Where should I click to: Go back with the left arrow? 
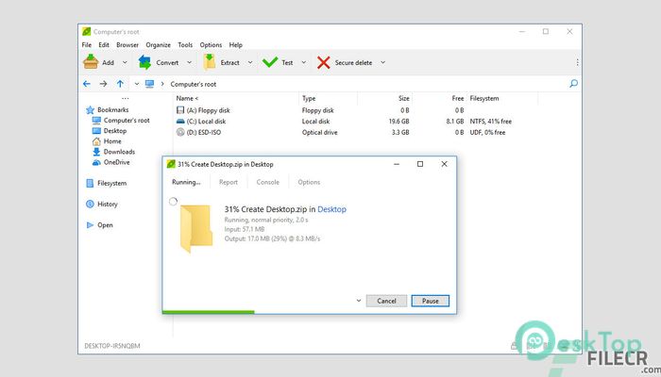(x=87, y=84)
